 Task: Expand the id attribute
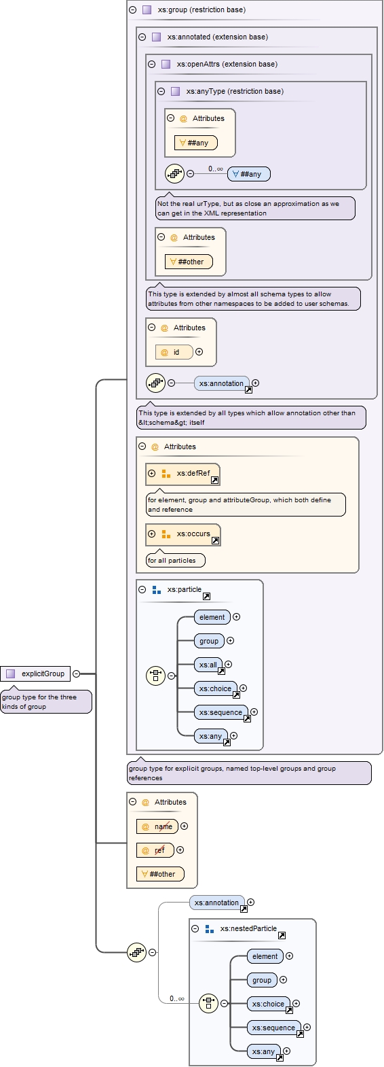coord(199,351)
